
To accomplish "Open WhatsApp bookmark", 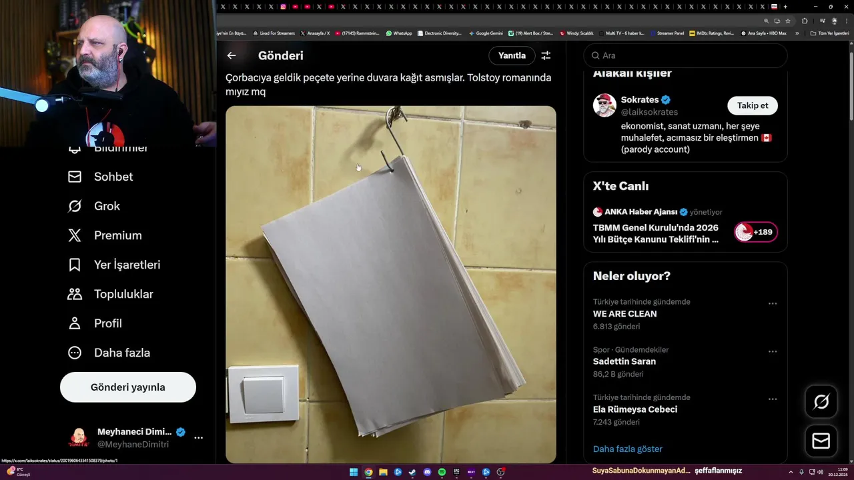I will [399, 33].
